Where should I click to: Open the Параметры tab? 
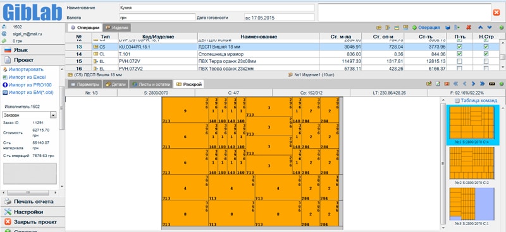pos(85,84)
